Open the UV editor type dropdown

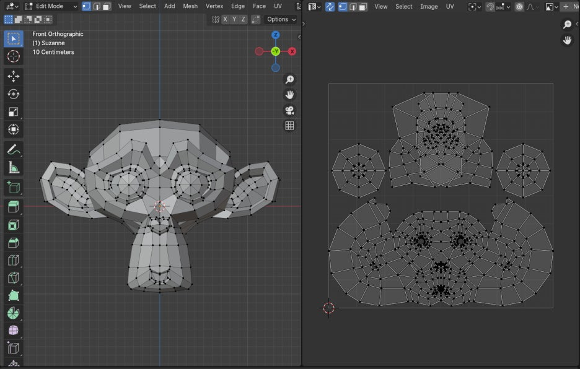[x=314, y=7]
